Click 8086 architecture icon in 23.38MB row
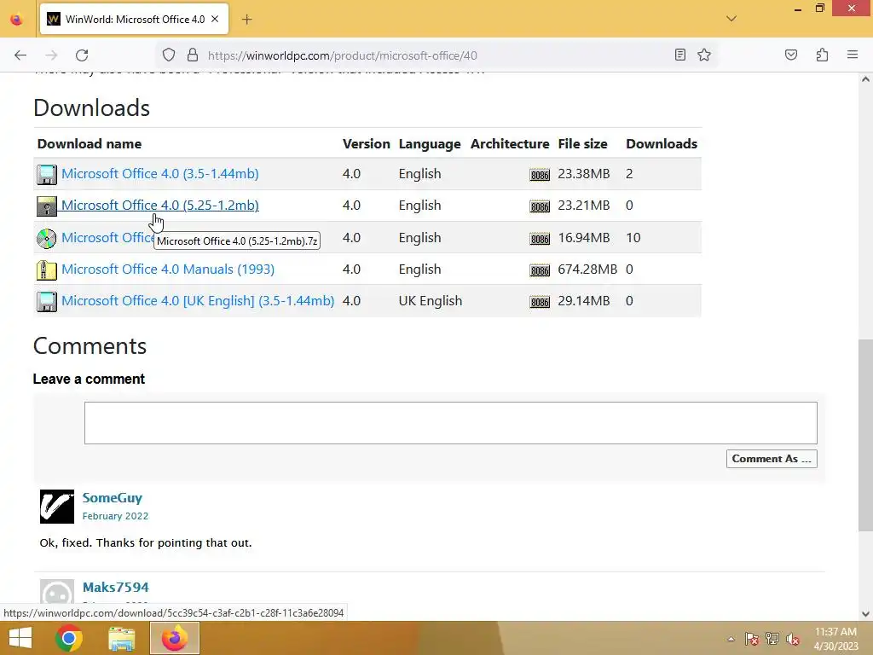This screenshot has width=873, height=655. (540, 175)
